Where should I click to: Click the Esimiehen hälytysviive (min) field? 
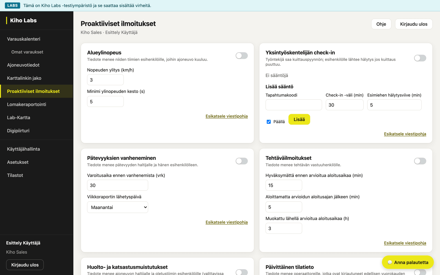click(x=394, y=105)
